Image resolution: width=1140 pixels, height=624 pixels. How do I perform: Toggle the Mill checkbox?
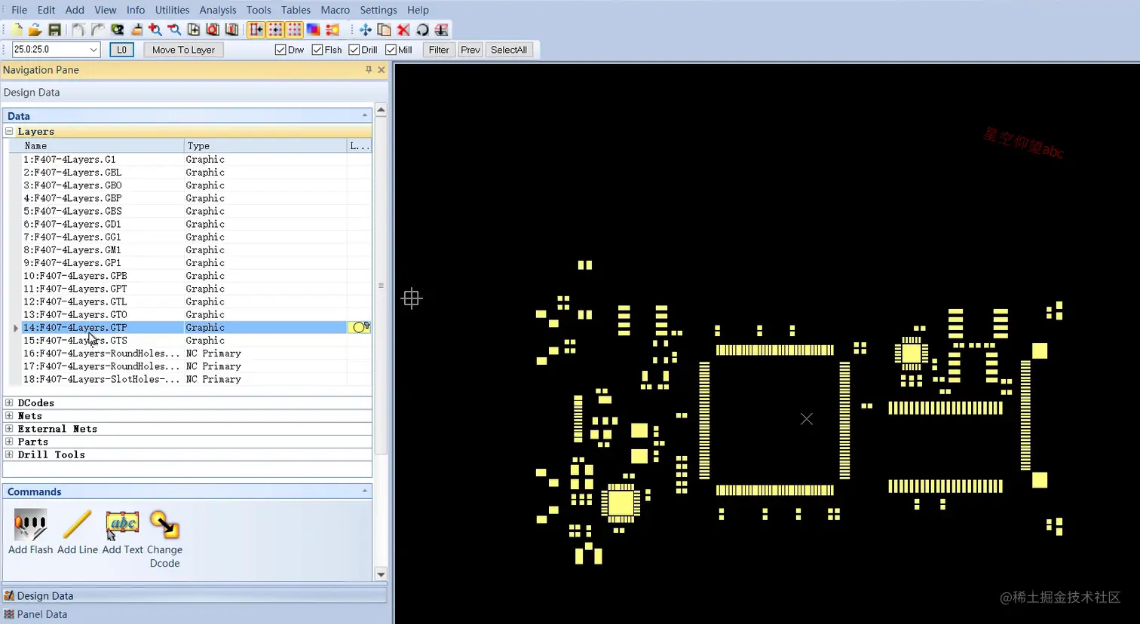tap(391, 50)
